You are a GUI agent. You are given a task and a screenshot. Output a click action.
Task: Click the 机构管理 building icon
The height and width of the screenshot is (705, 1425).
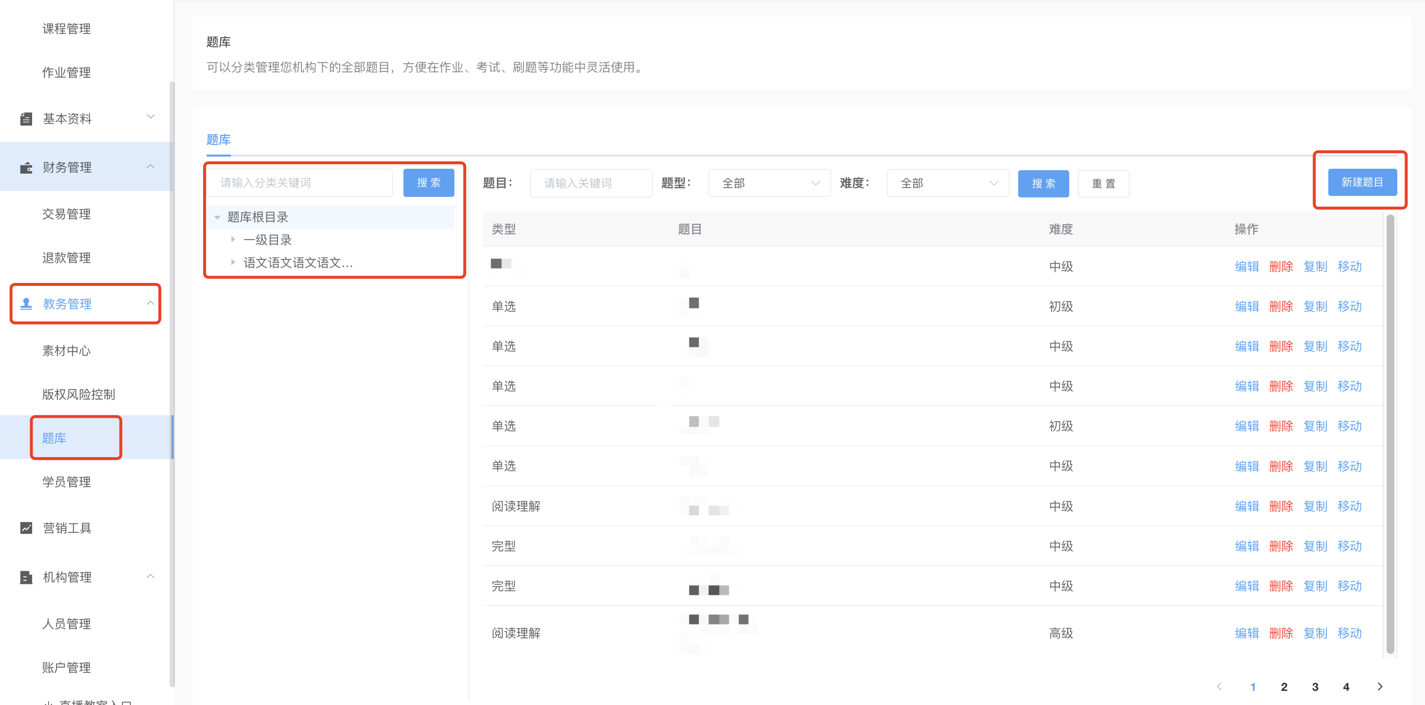coord(26,577)
